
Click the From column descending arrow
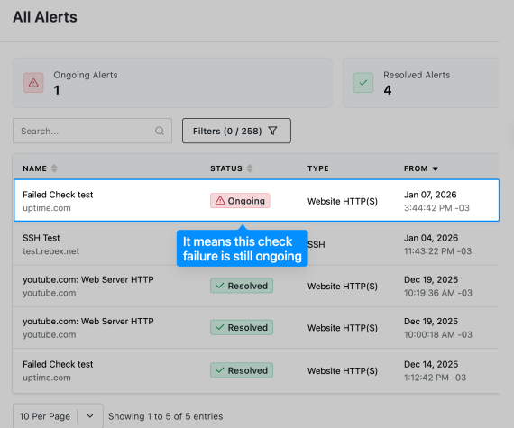(436, 169)
